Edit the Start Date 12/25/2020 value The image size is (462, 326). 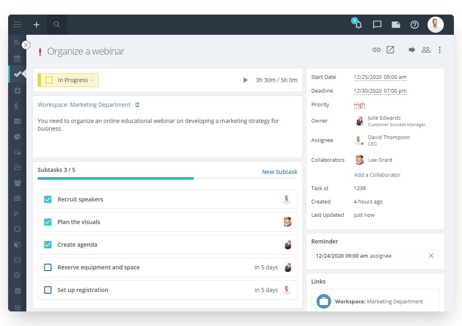380,77
